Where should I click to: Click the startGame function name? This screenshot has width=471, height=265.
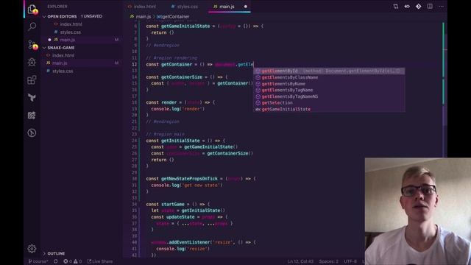pos(173,205)
